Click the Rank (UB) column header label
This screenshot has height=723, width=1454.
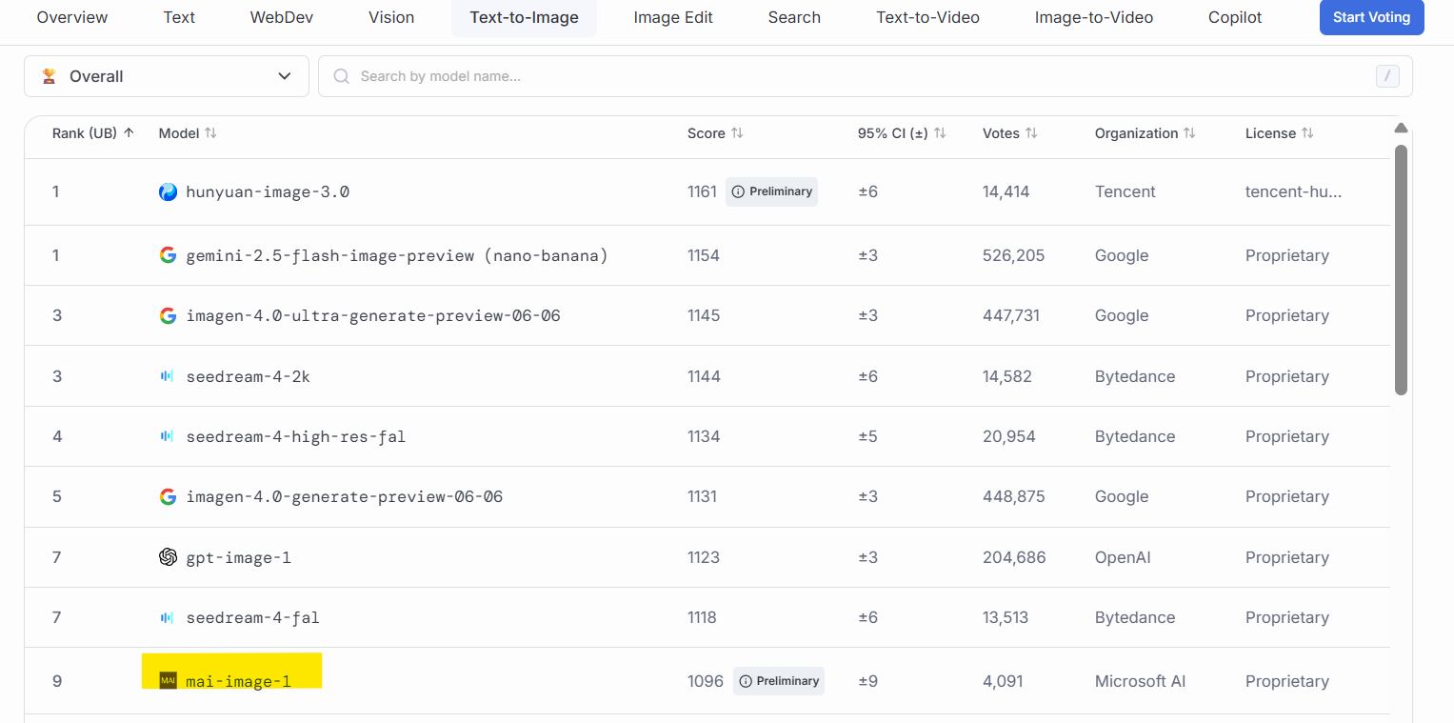click(x=85, y=133)
